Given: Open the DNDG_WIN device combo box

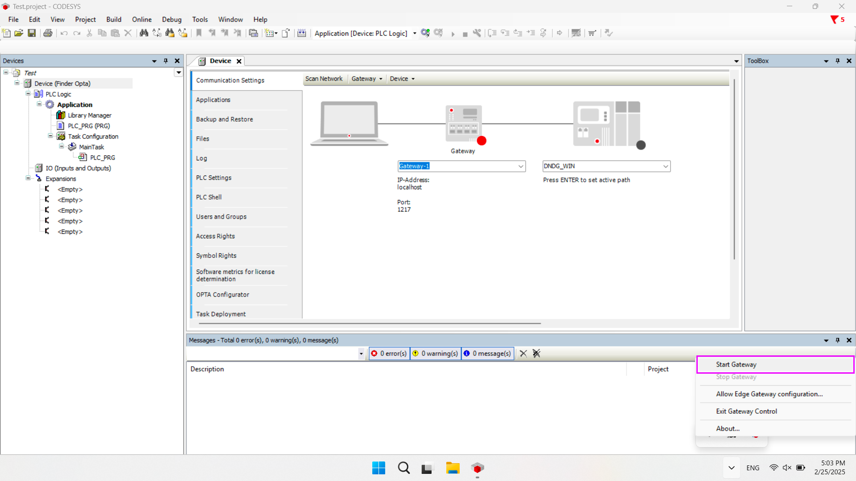Looking at the screenshot, I should pos(665,166).
